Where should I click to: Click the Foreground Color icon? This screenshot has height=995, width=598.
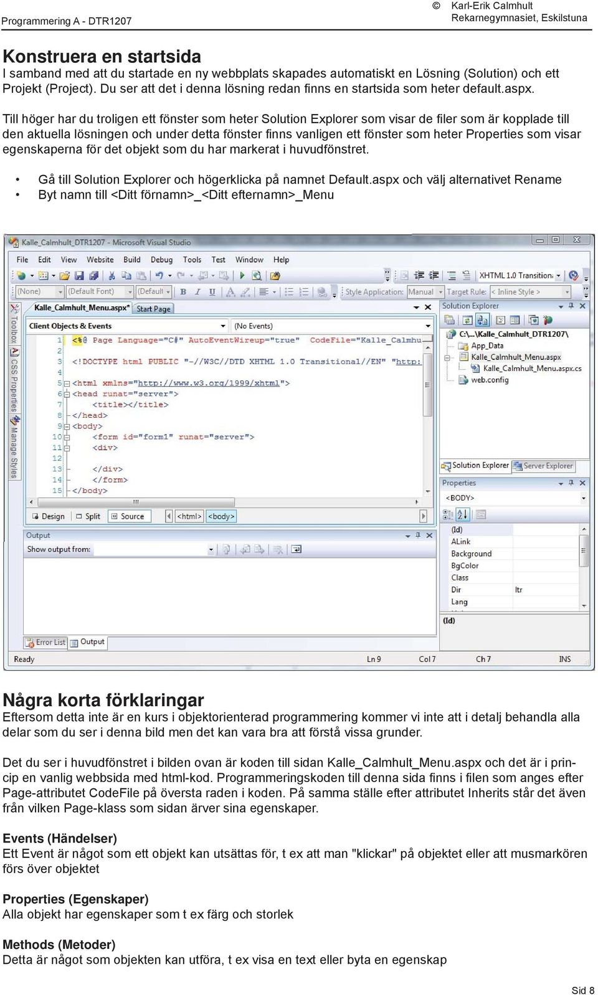click(230, 291)
